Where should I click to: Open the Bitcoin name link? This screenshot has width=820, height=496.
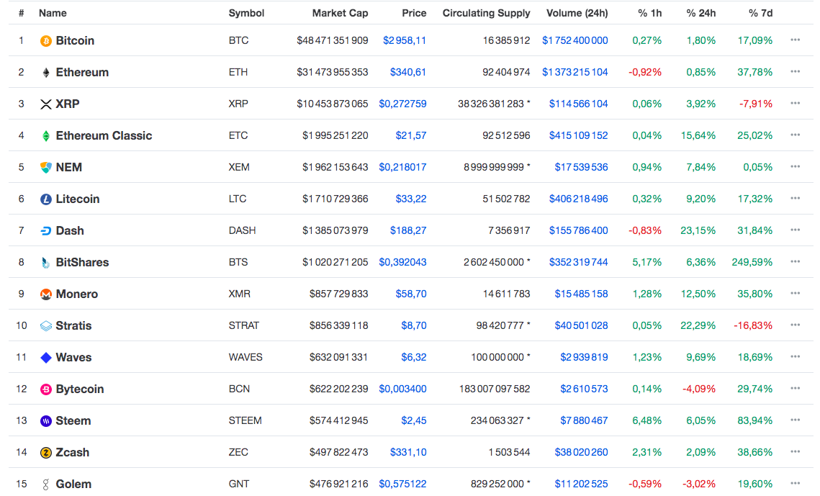pos(75,41)
